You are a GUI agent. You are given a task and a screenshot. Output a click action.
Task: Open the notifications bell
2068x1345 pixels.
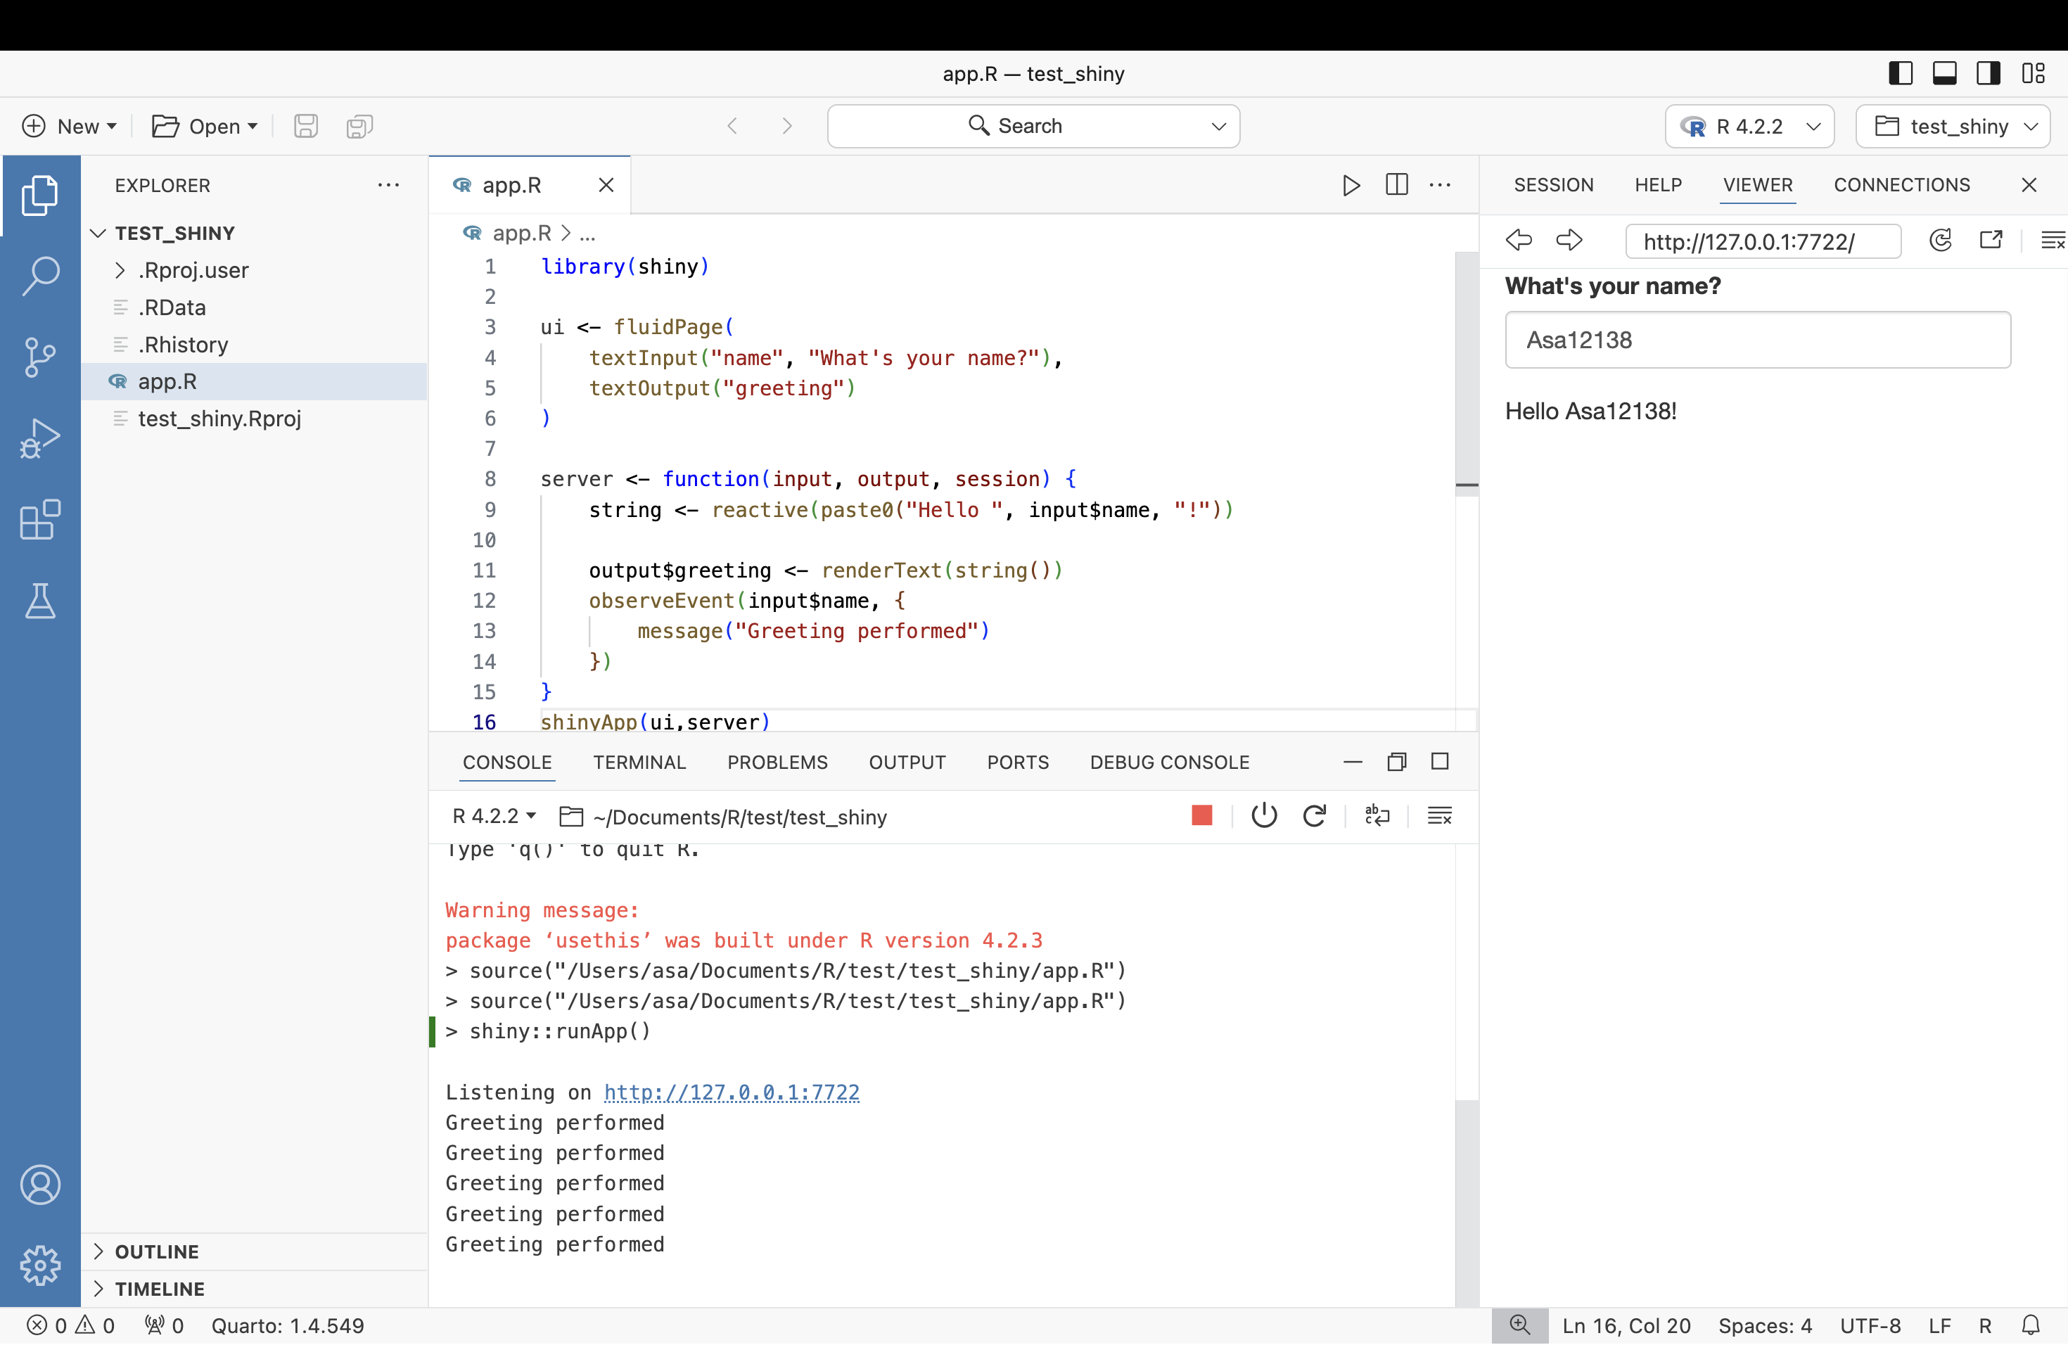pos(2031,1325)
